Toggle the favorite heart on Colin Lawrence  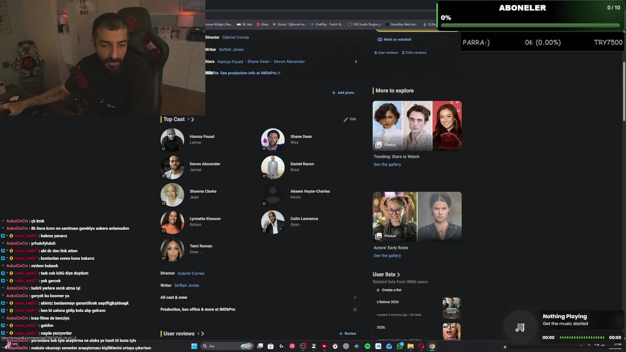pyautogui.click(x=264, y=231)
